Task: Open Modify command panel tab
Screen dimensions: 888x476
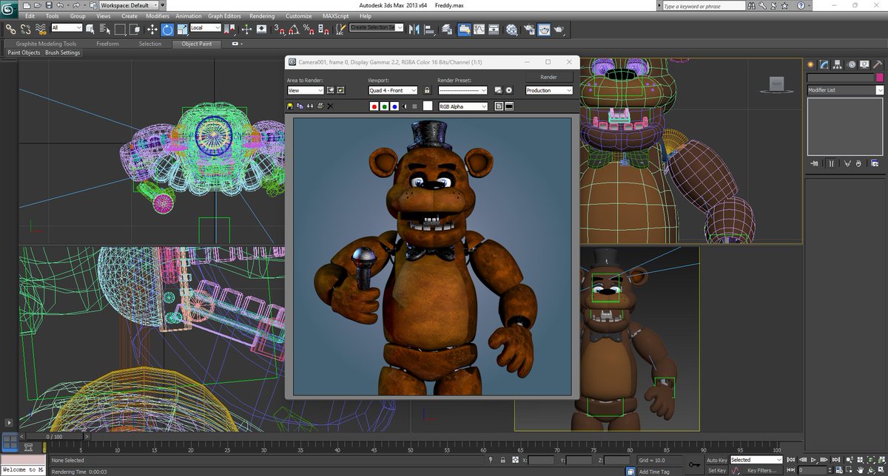Action: coord(824,64)
